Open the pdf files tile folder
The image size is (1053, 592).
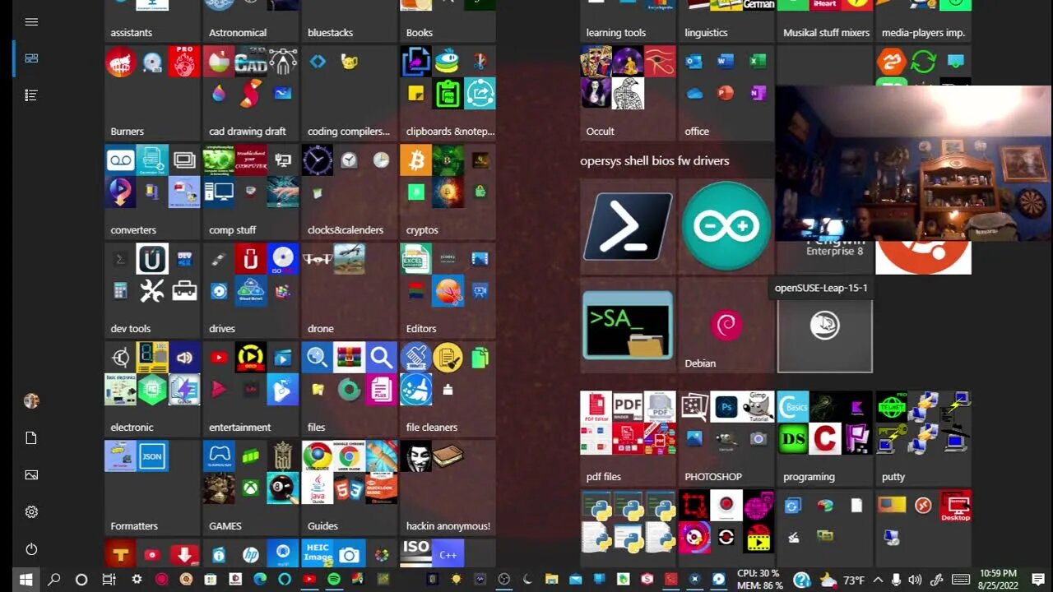point(629,437)
